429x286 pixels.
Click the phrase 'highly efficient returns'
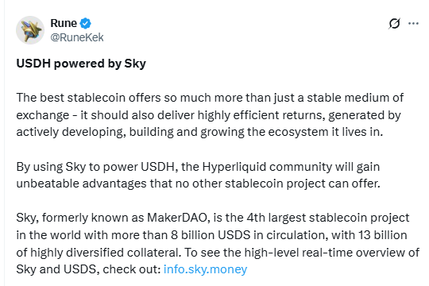tap(261, 115)
